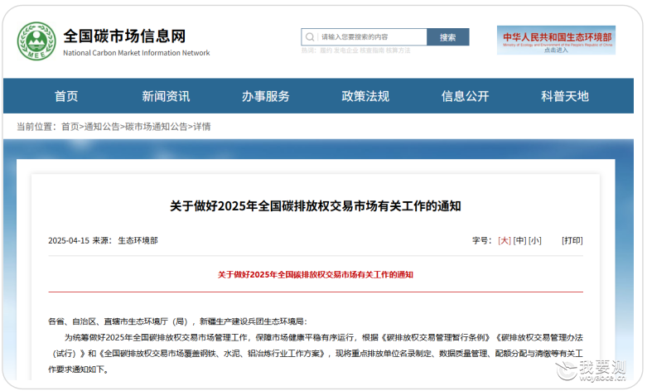Set font size to 中
647x391 pixels.
(x=519, y=240)
